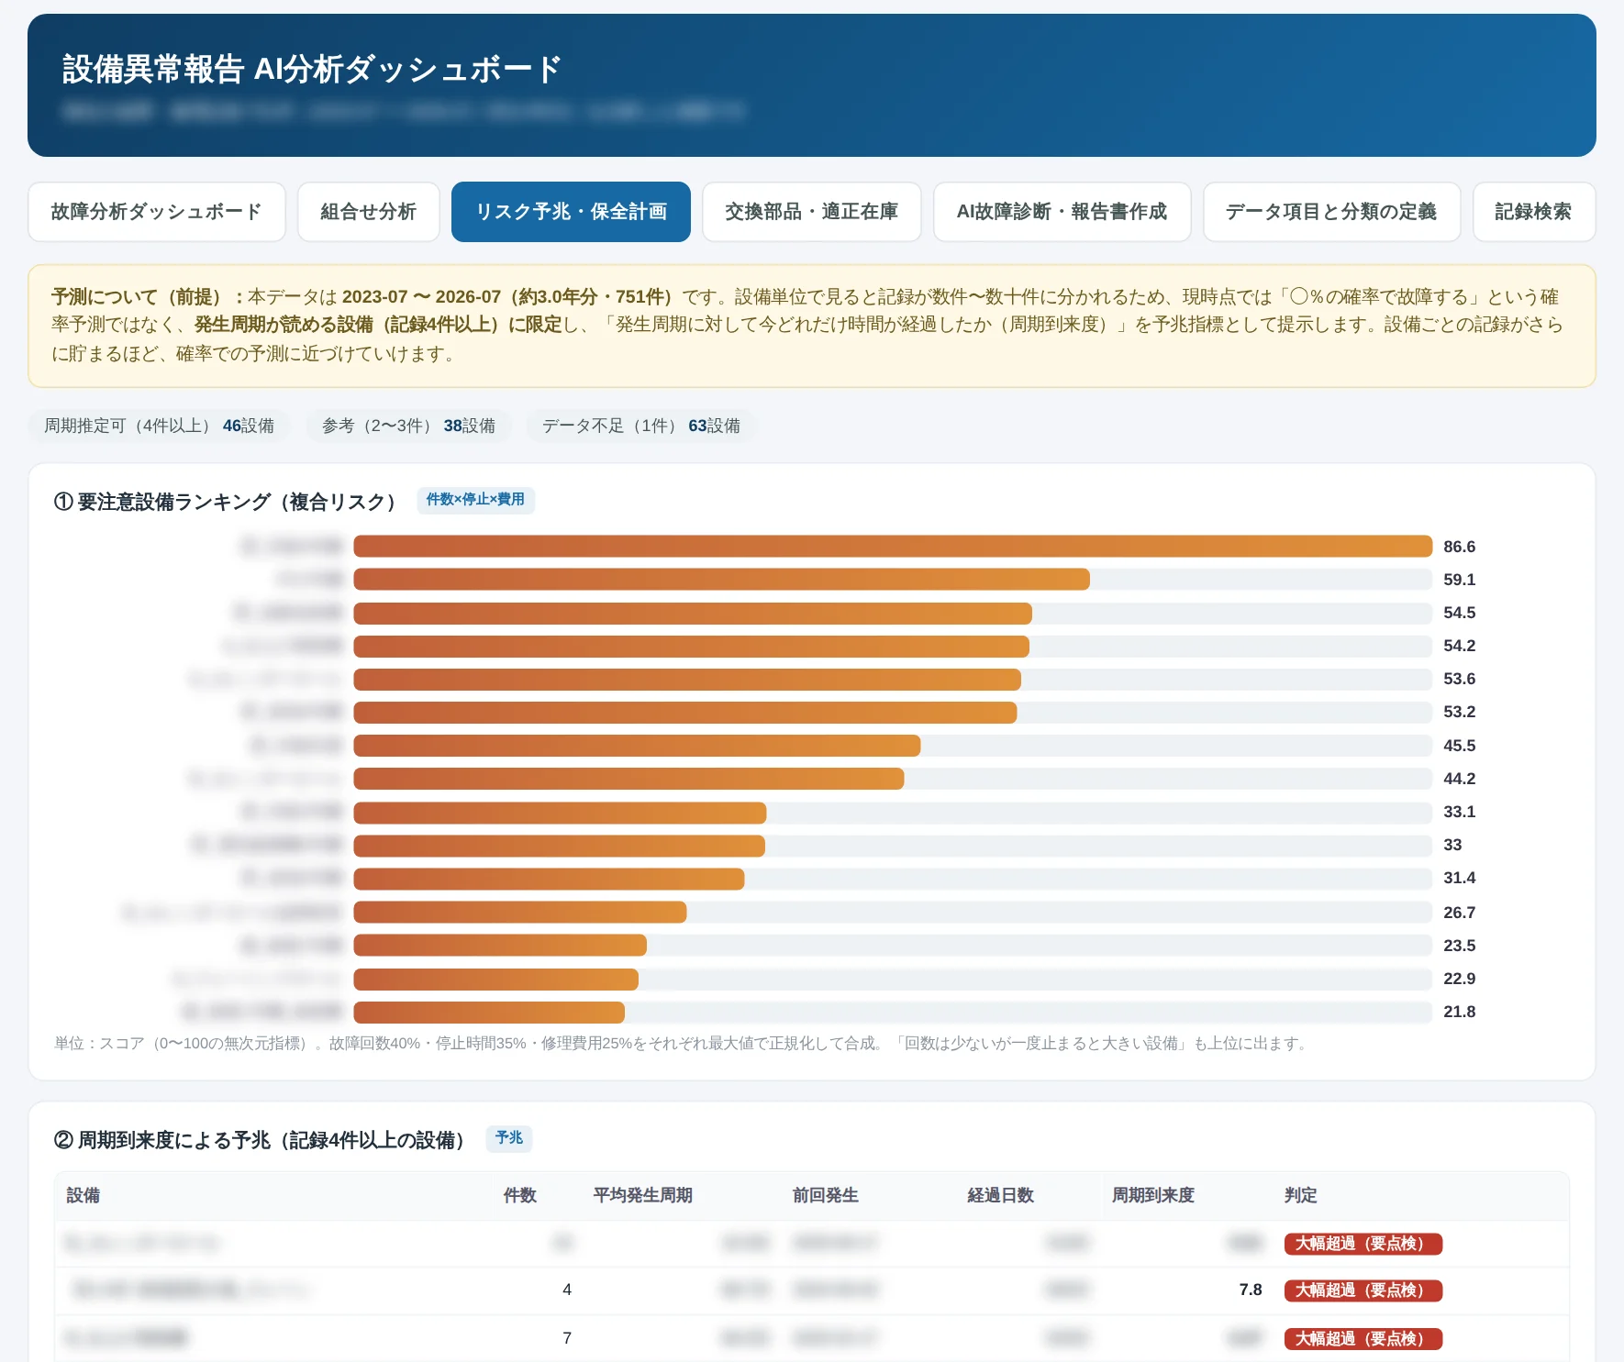Open the 故障分析ダッシュボード tab
1624x1362 pixels.
click(x=157, y=212)
